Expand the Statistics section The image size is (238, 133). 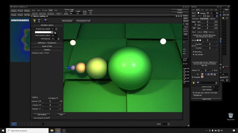point(47,50)
